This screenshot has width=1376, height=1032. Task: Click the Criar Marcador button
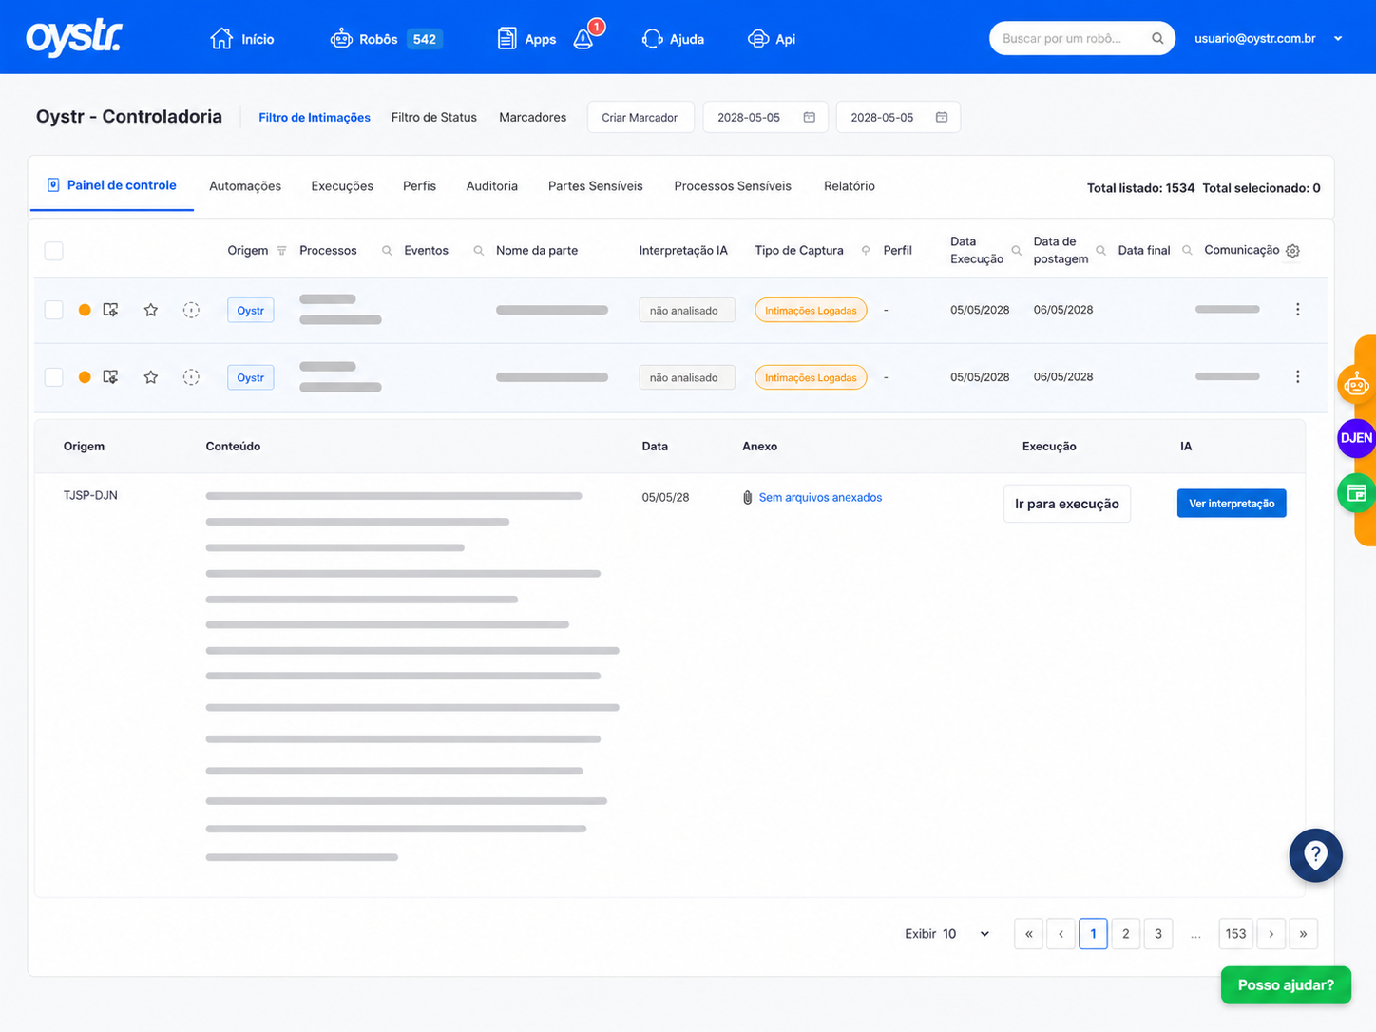click(x=640, y=117)
